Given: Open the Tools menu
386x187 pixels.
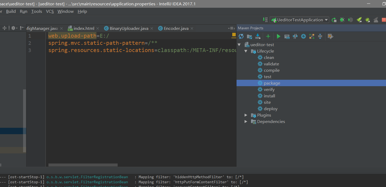Looking at the screenshot, I should [37, 11].
